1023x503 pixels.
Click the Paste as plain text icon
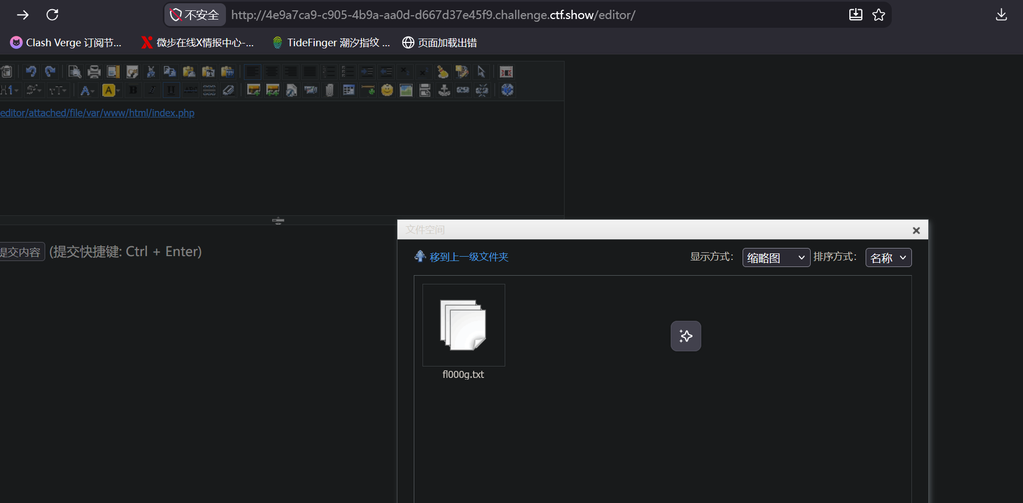coord(208,72)
